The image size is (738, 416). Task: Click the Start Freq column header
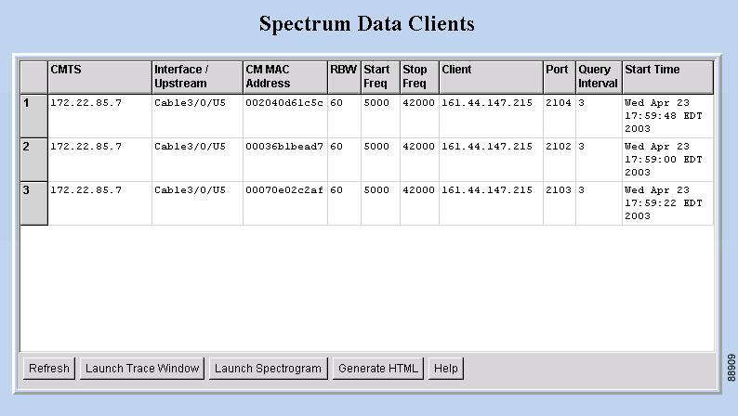[380, 77]
